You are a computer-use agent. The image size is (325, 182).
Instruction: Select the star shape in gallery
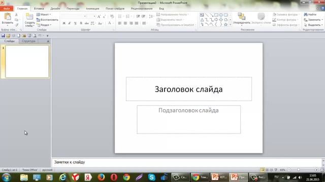[x=225, y=24]
